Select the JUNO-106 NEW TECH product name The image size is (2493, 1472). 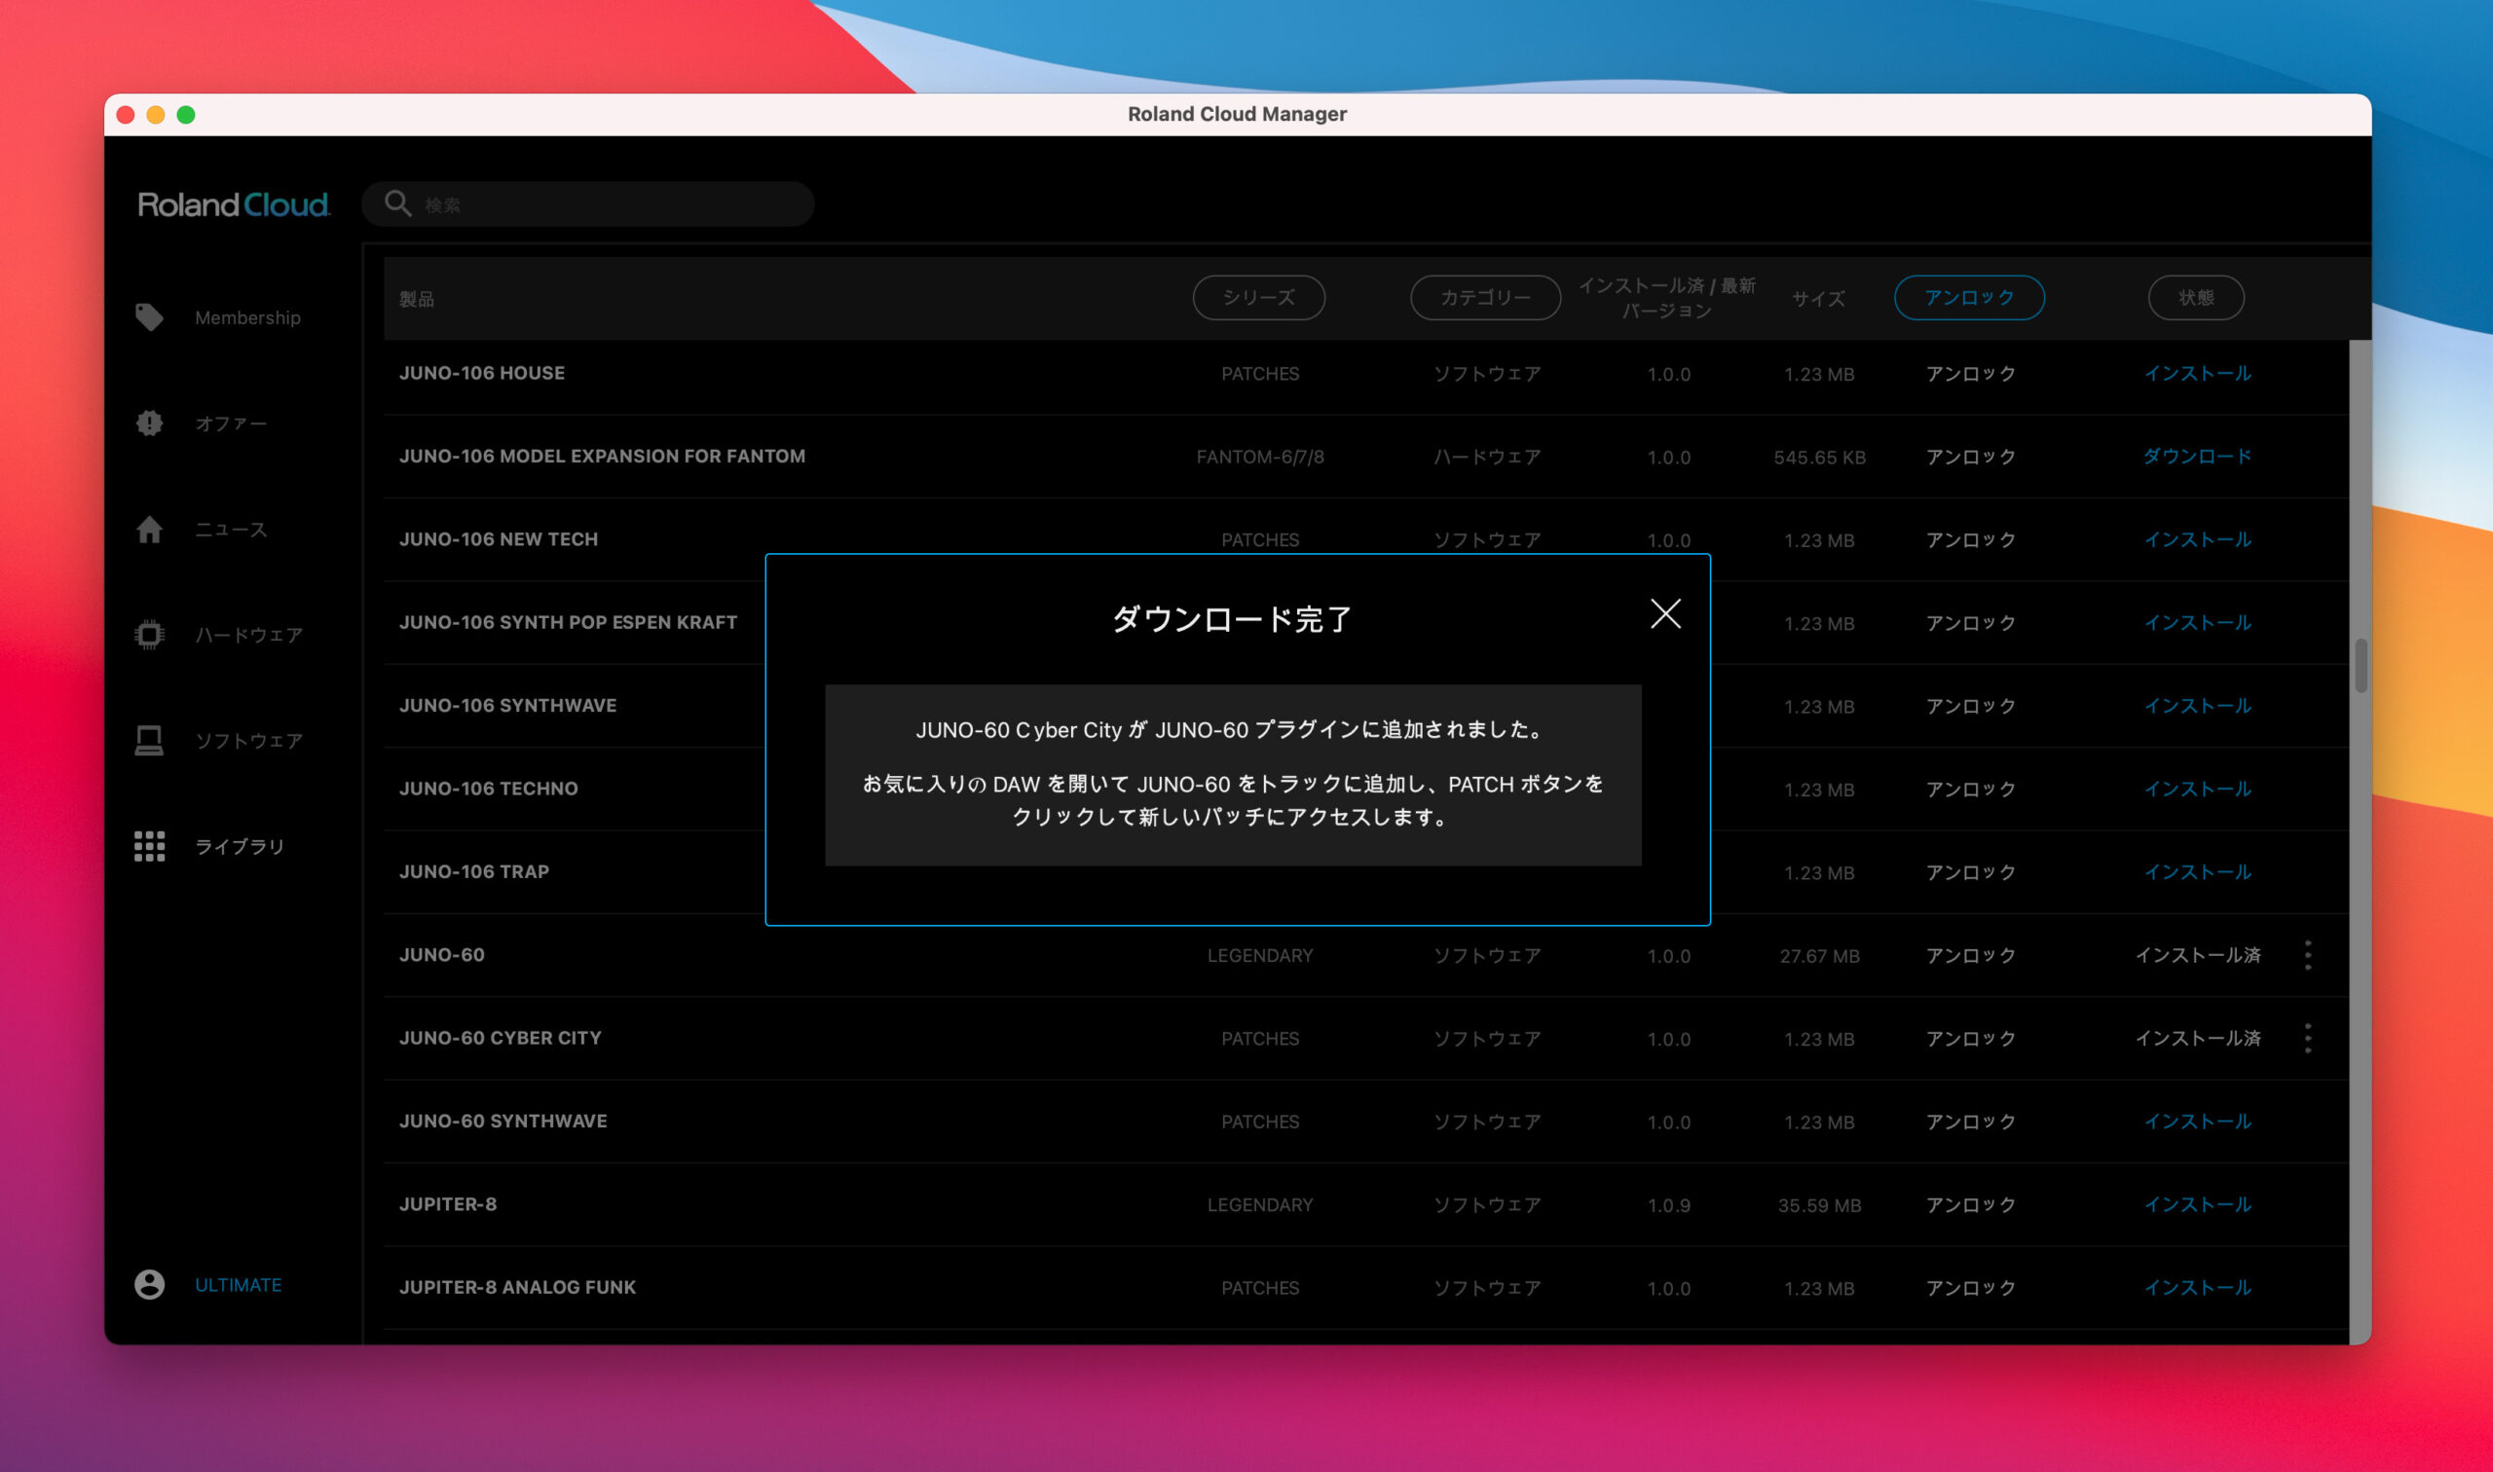[498, 539]
